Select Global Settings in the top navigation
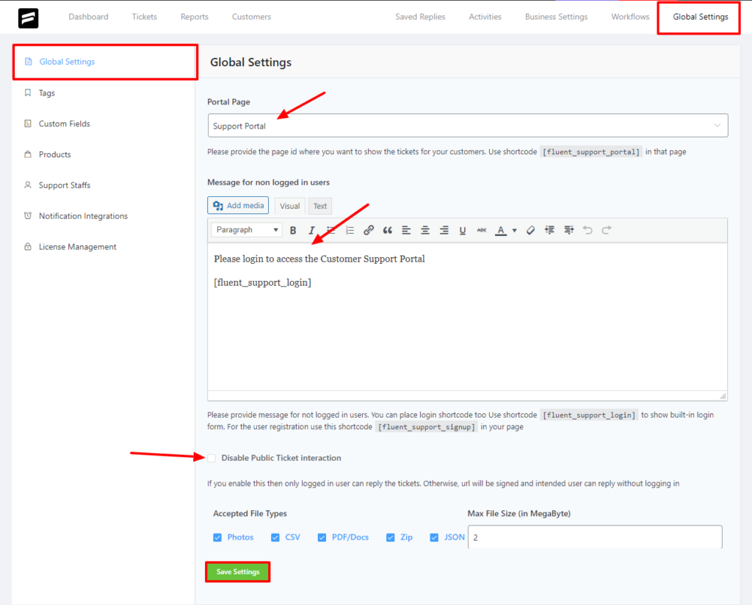This screenshot has height=605, width=752. (700, 17)
